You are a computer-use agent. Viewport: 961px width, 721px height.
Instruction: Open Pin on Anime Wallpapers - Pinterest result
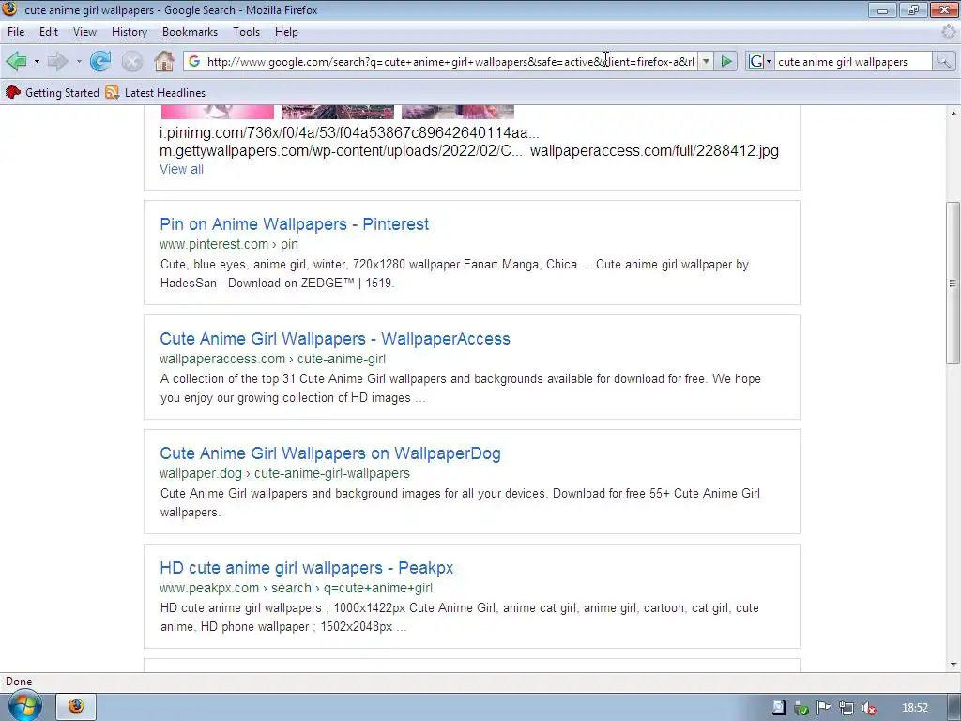tap(294, 224)
